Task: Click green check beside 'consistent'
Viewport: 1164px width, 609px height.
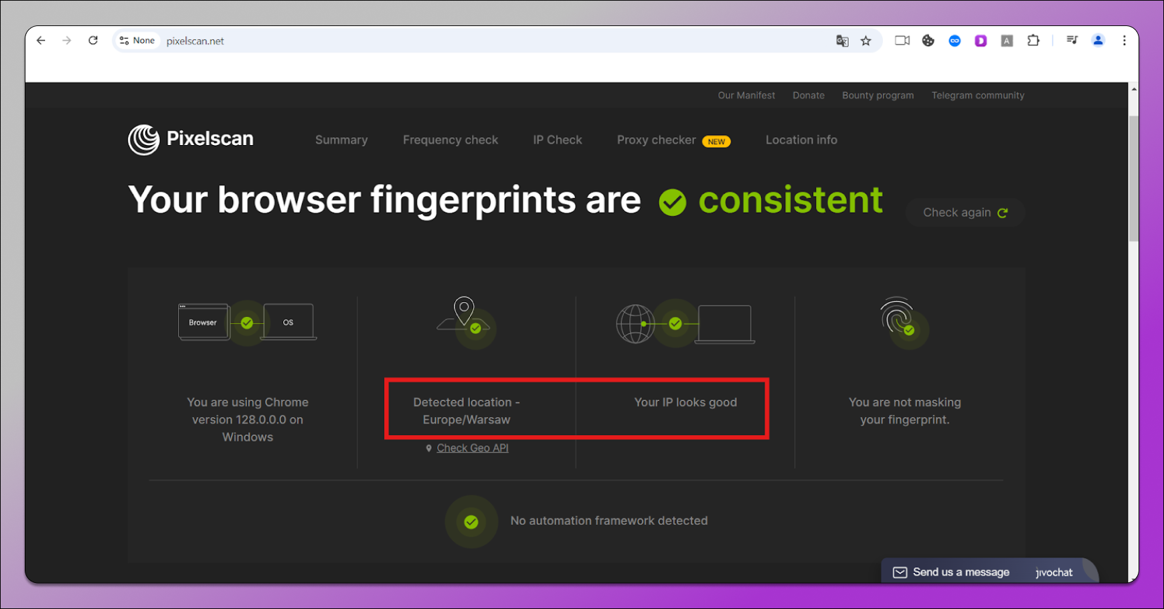Action: 672,202
